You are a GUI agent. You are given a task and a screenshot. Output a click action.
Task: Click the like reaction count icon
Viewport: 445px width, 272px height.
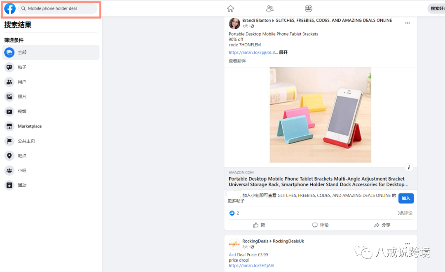coord(232,213)
